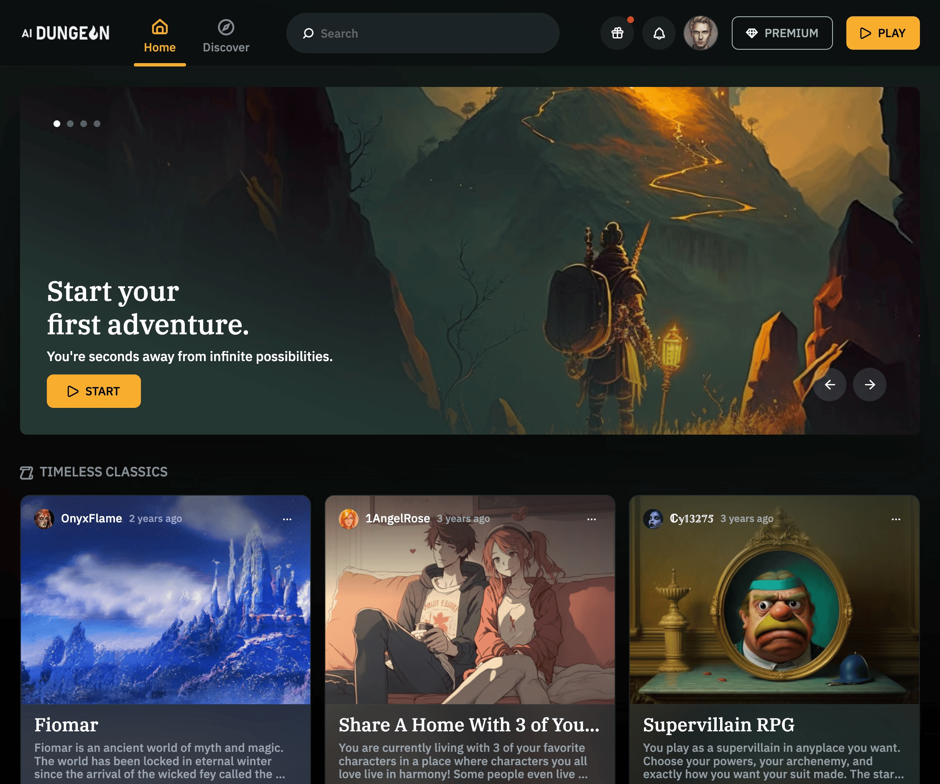This screenshot has width=940, height=784.
Task: Click the notification bell icon
Action: coord(658,33)
